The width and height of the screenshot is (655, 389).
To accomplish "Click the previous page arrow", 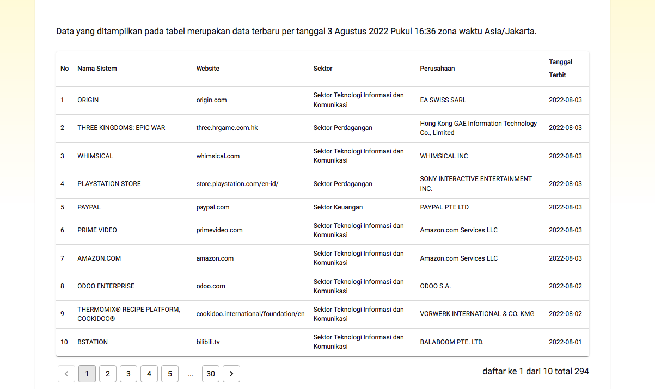I will pyautogui.click(x=66, y=374).
